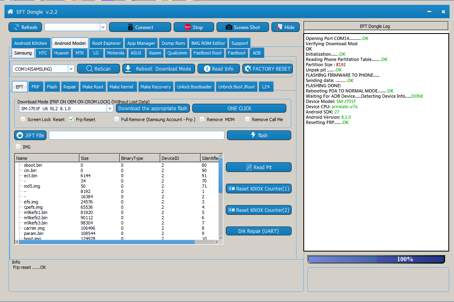The height and width of the screenshot is (302, 454).
Task: Select the ADB tab
Action: [256, 53]
